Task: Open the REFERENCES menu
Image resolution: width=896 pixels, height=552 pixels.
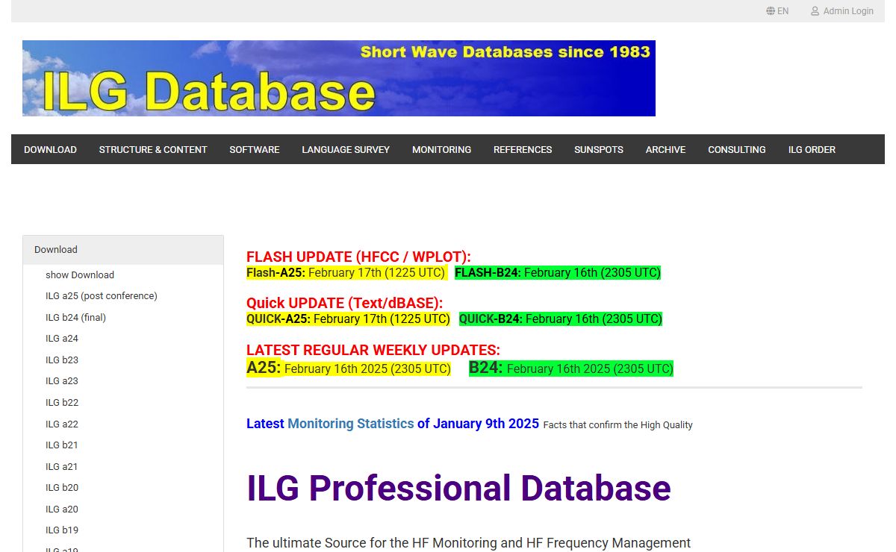Action: click(x=523, y=150)
